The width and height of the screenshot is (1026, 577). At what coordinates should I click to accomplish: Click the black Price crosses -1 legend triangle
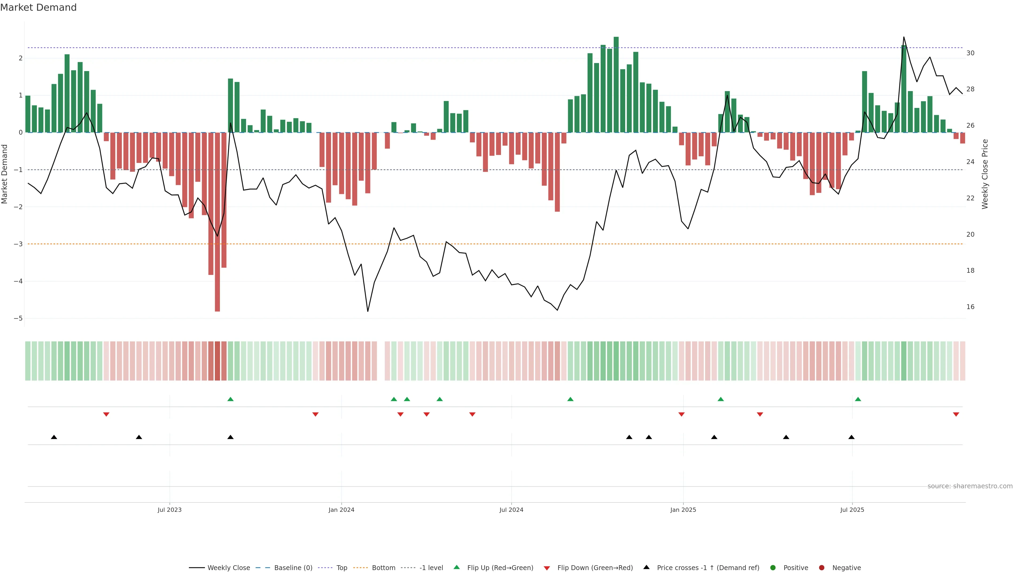[x=646, y=567]
